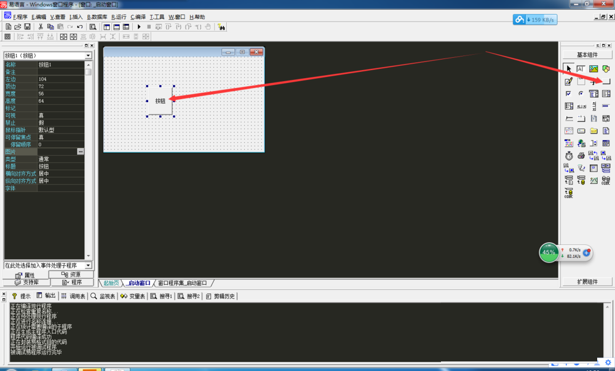This screenshot has width=615, height=371.
Task: Select the shape component icon
Action: (606, 69)
